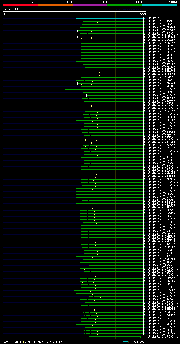Image resolution: width=180 pixels, height=344 pixels.
Task: Select hit label UniRef100_Q7PDX1
Action: (x=161, y=58)
